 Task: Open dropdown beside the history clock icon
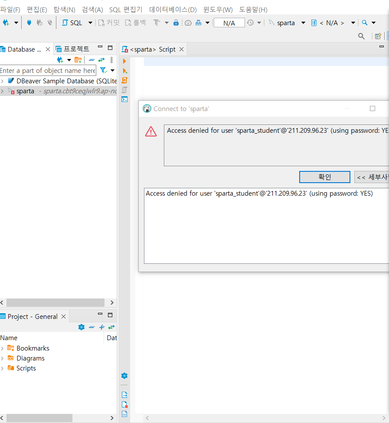pos(259,23)
